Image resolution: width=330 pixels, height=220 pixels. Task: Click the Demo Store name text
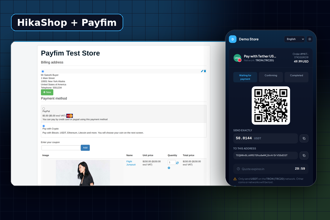click(249, 39)
